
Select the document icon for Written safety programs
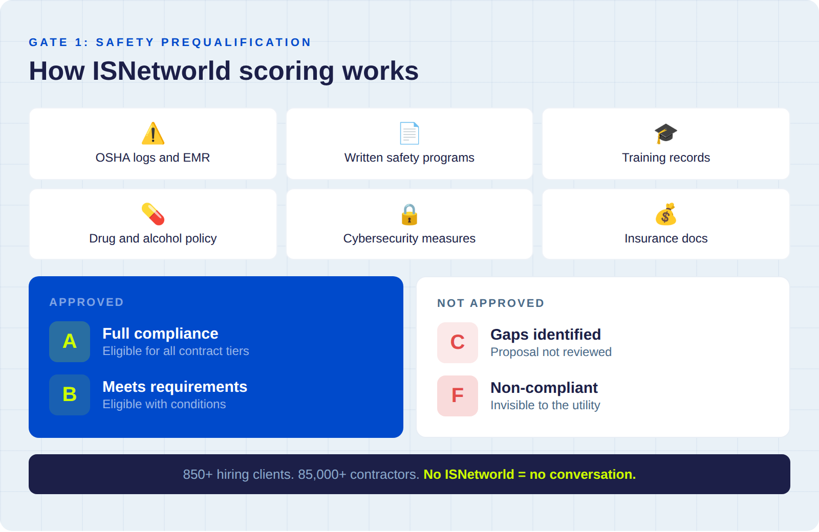click(409, 132)
